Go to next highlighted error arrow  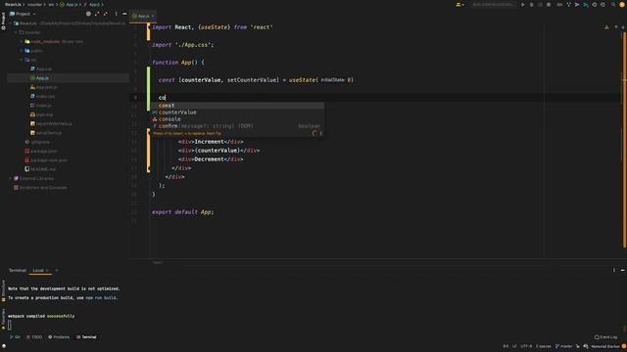tap(623, 27)
